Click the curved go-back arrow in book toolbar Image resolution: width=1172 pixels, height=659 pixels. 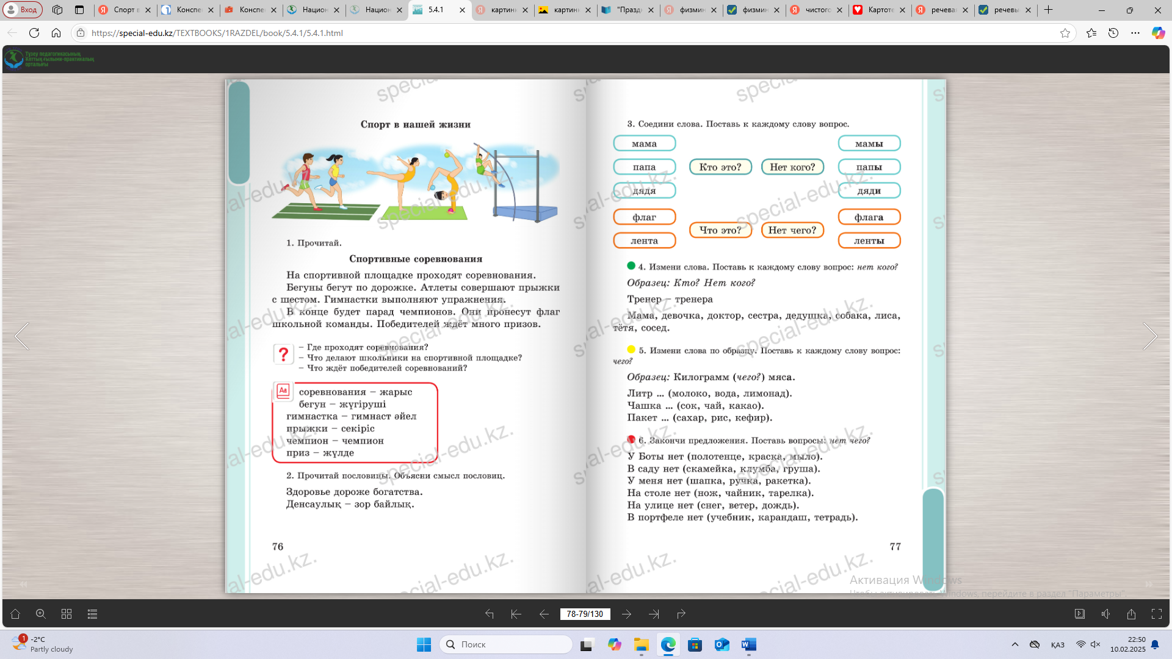click(x=489, y=614)
